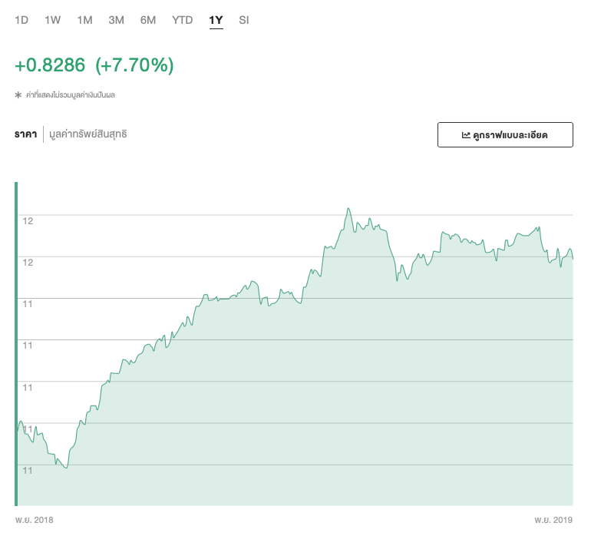Select the 1D time range tab

pos(21,20)
